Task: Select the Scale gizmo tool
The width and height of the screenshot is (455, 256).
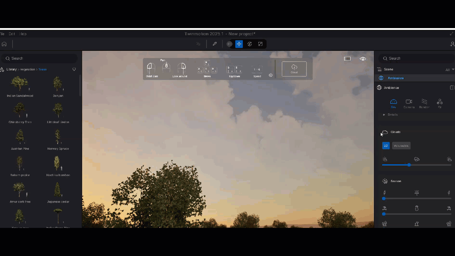Action: point(261,44)
